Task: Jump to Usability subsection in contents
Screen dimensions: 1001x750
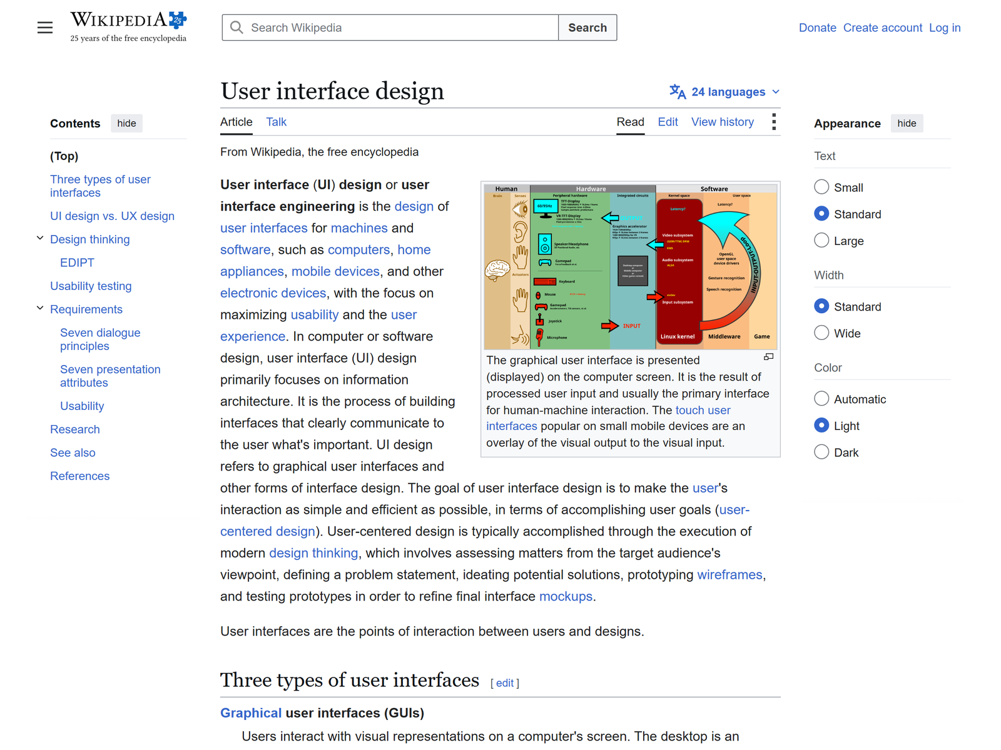Action: (x=82, y=406)
